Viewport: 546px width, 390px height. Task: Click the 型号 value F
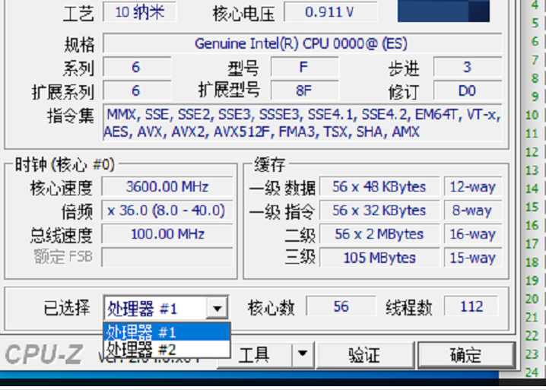(x=304, y=67)
